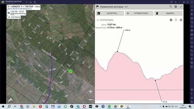This screenshot has width=194, height=109.
Task: Add a waypoint with ПУТЕВАЯ ТОЧКА button
Action: coord(139,13)
